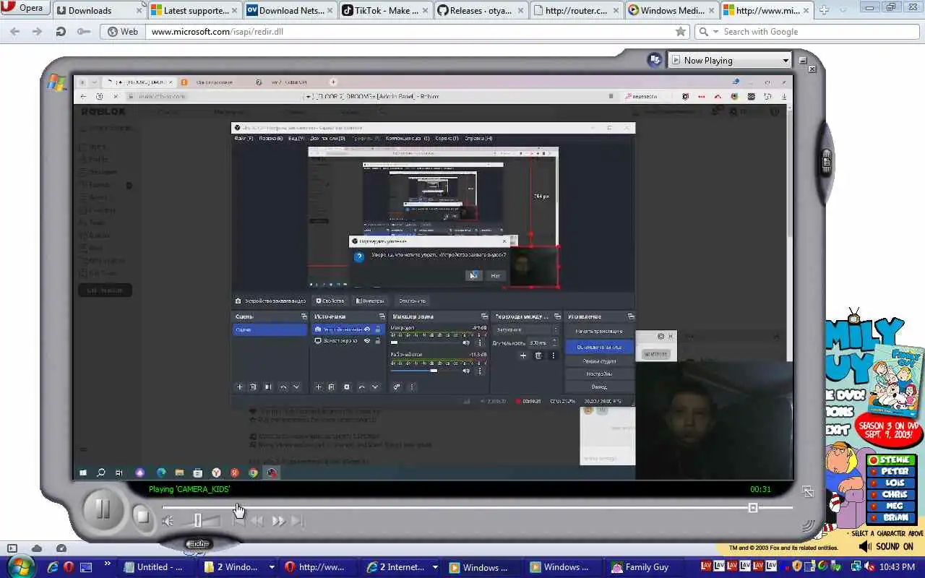
Task: Pause the CAMERA_KIDS video playback
Action: click(x=103, y=510)
